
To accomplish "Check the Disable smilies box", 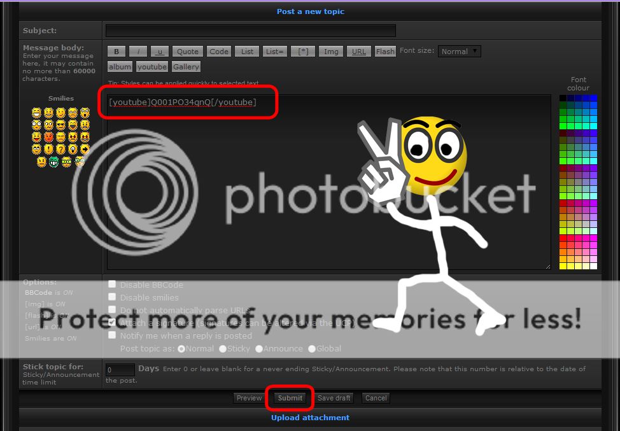I will [x=112, y=297].
